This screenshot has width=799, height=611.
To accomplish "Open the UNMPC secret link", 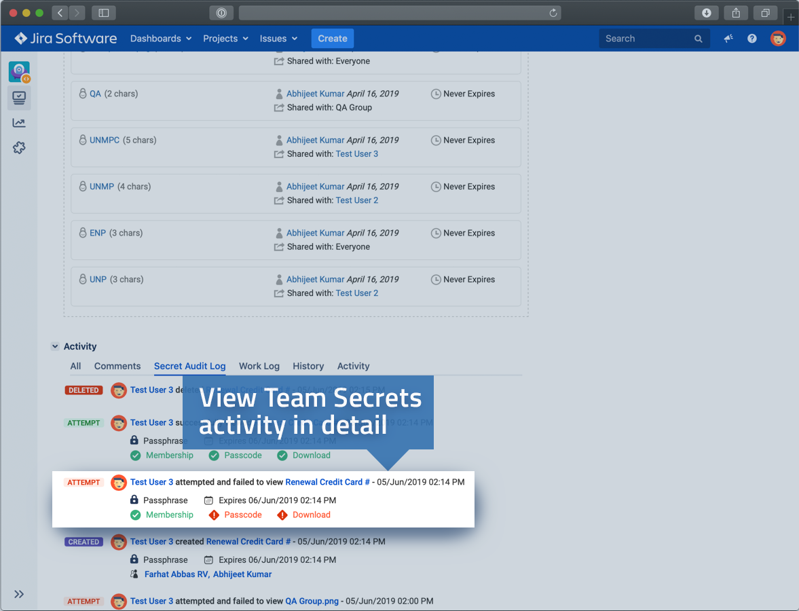I will pyautogui.click(x=105, y=140).
